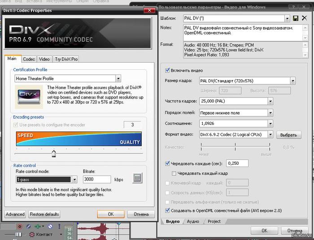
Task: Click the interleave seconds field showing 0,250
Action: [237, 163]
